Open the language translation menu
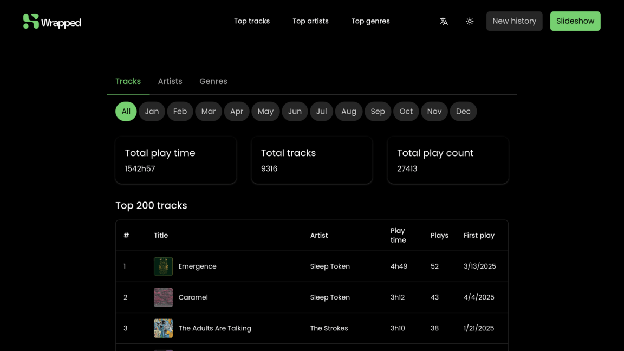The width and height of the screenshot is (624, 351). [x=444, y=21]
